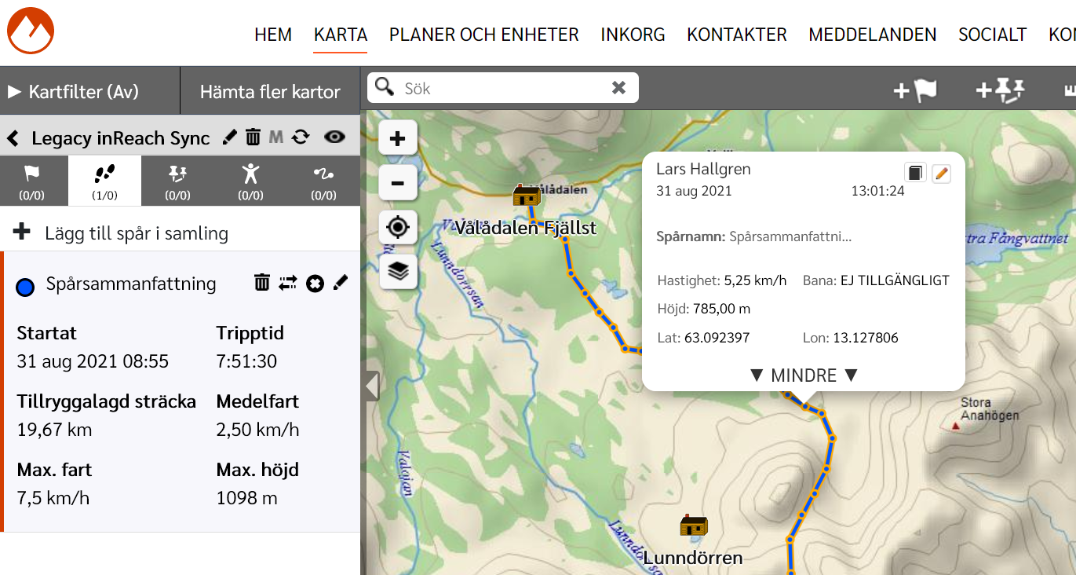
Task: Open the map layers selector
Action: point(398,272)
